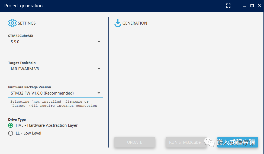Click the GENERATION heading text
The image size is (264, 154).
click(135, 23)
